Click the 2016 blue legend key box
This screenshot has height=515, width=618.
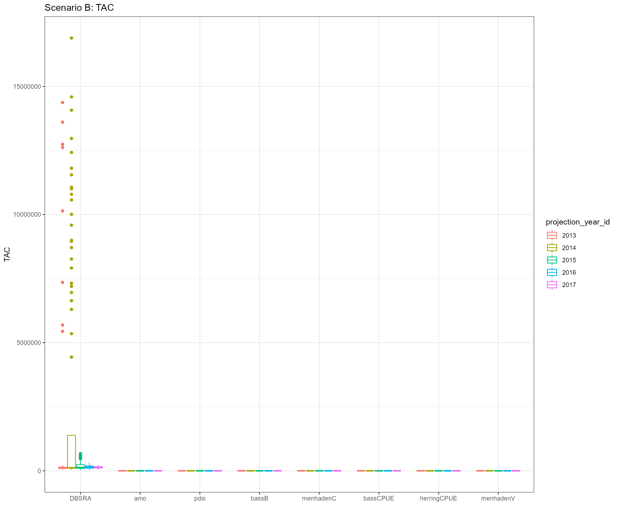552,273
